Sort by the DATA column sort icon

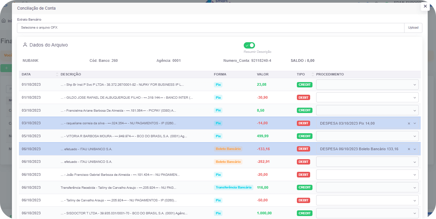57,74
